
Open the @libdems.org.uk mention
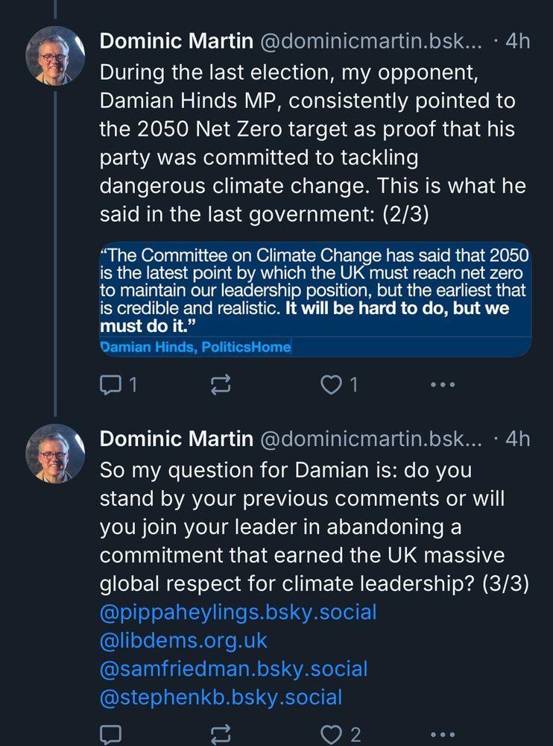click(x=183, y=641)
